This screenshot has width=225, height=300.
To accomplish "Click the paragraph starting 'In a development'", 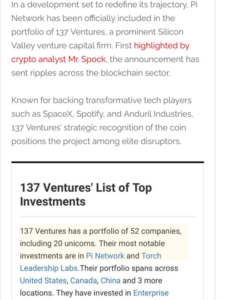I will tap(105, 39).
